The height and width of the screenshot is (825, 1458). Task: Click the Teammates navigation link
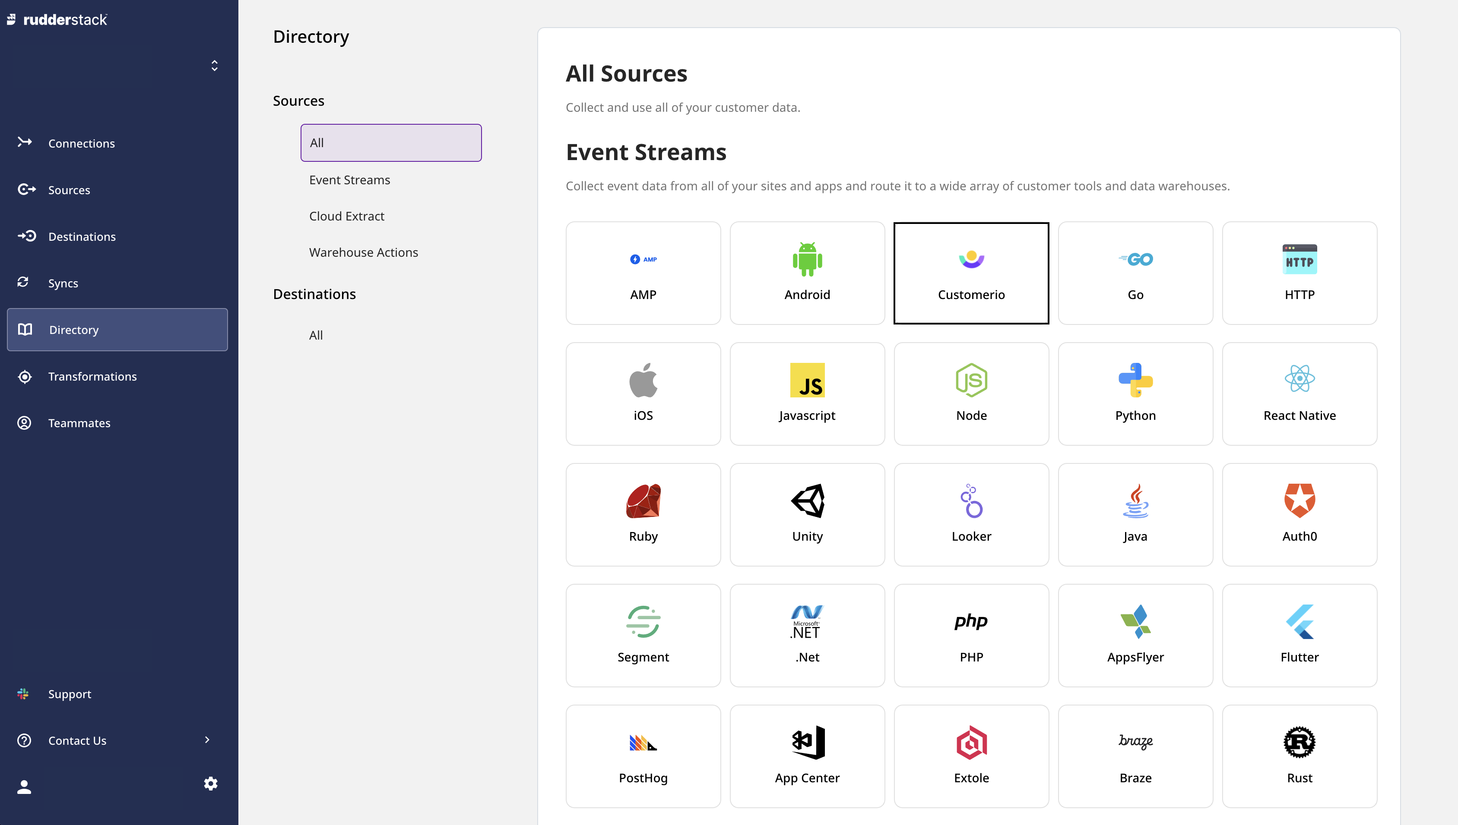(79, 423)
